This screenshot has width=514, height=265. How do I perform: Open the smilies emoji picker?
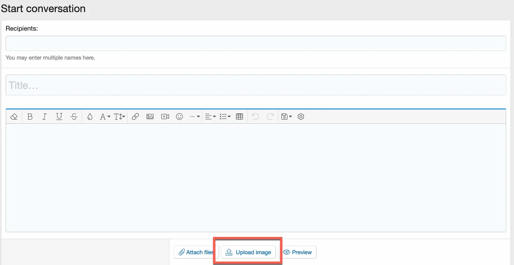coord(179,117)
